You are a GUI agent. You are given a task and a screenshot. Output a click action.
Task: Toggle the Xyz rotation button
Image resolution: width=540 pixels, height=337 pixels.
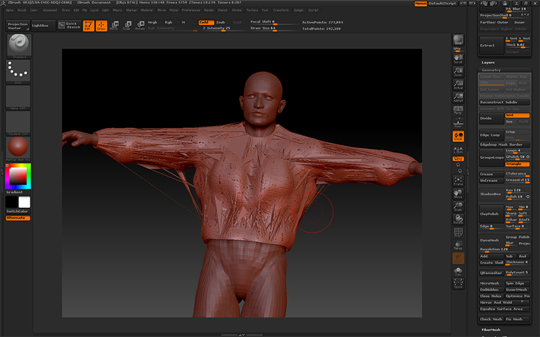[458, 159]
